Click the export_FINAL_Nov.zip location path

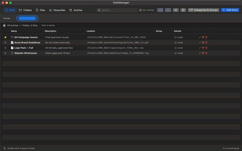pos(115,48)
